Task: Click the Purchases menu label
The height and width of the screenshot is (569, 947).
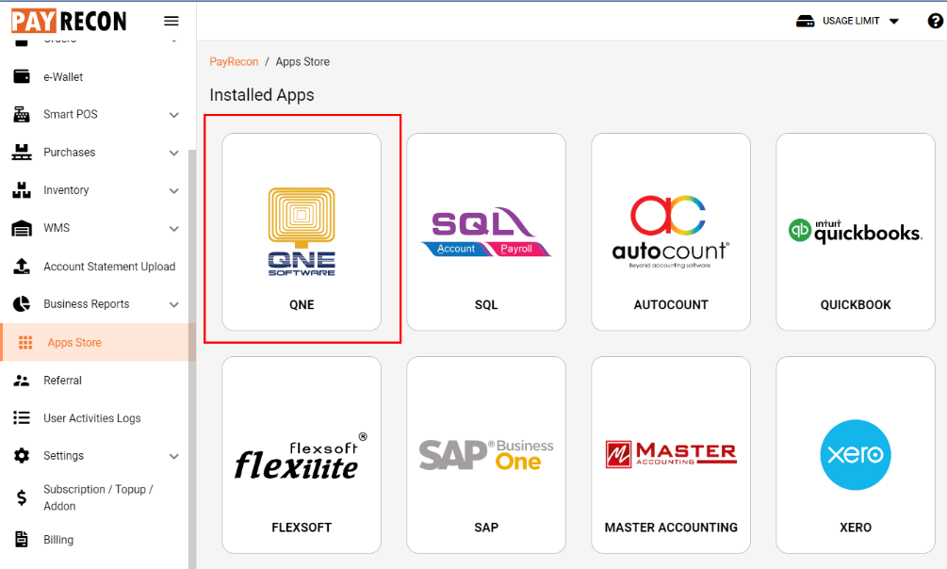Action: pyautogui.click(x=70, y=153)
